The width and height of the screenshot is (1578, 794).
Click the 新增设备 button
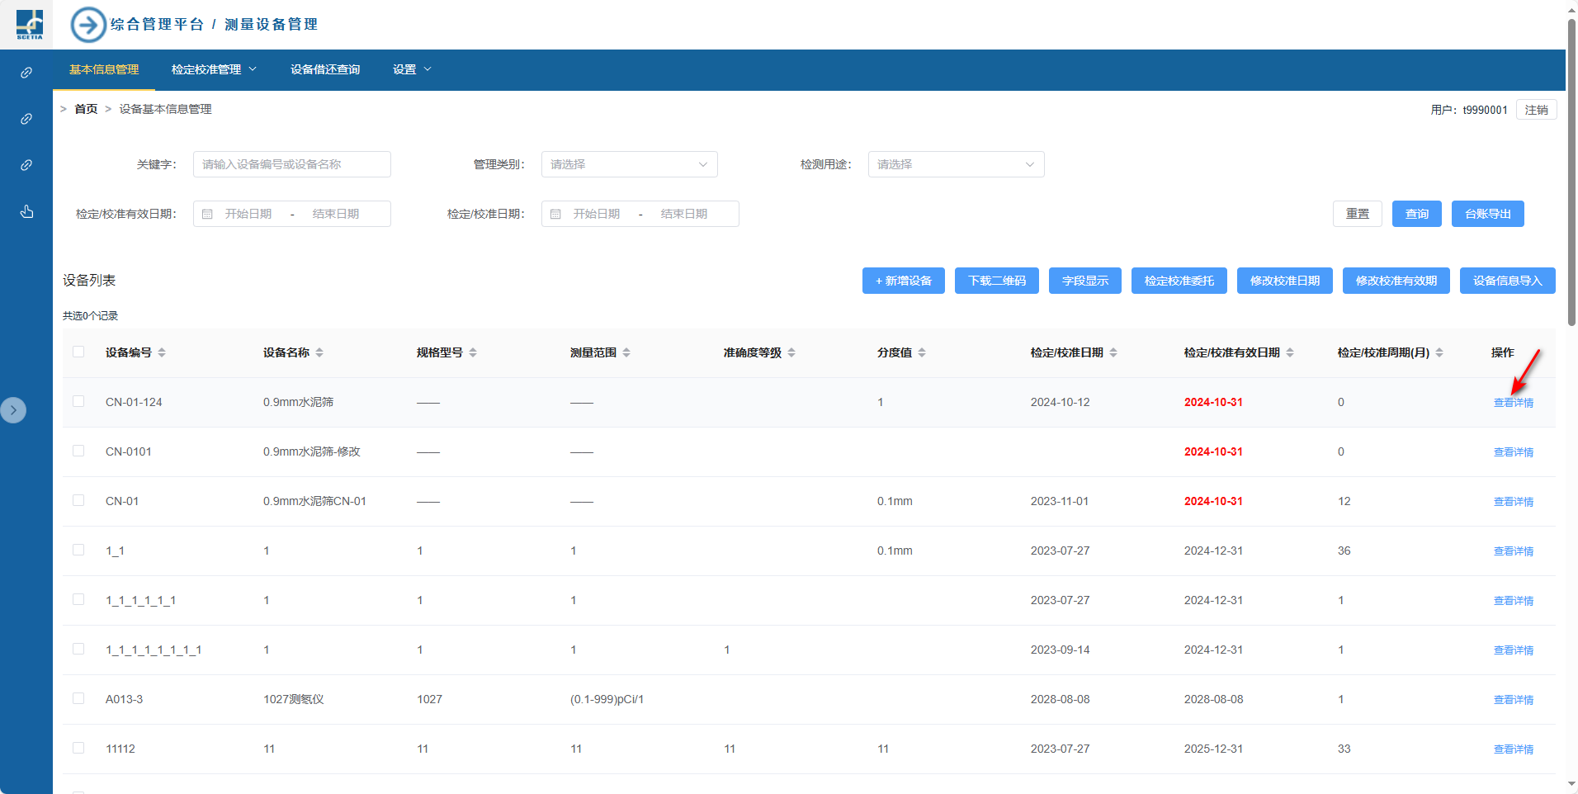[903, 281]
